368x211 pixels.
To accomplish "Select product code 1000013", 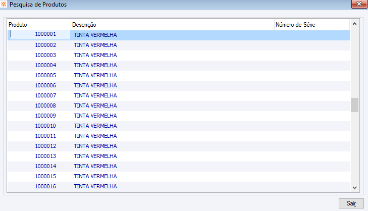I will click(x=45, y=156).
